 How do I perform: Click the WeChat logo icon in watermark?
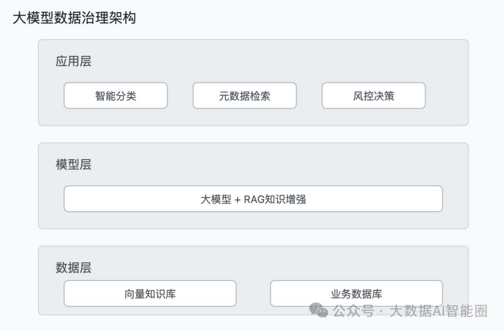click(319, 310)
